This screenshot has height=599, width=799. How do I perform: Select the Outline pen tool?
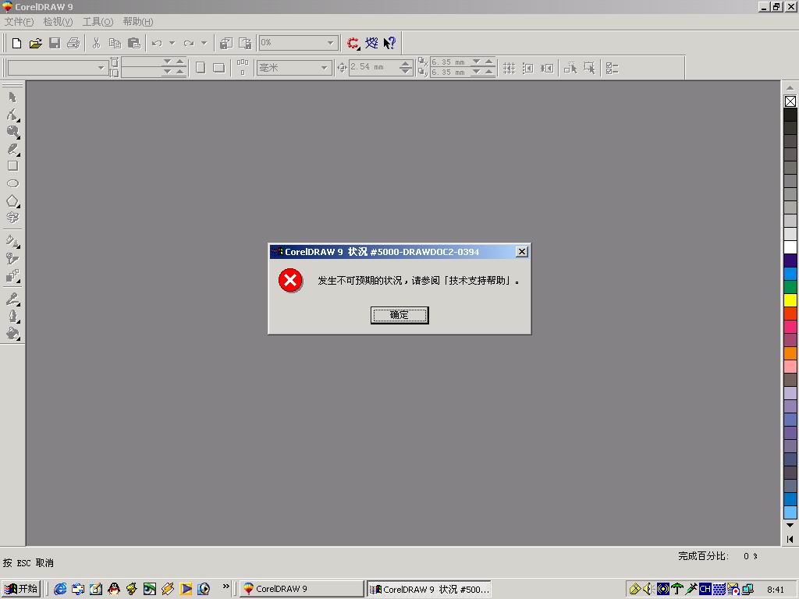click(12, 317)
